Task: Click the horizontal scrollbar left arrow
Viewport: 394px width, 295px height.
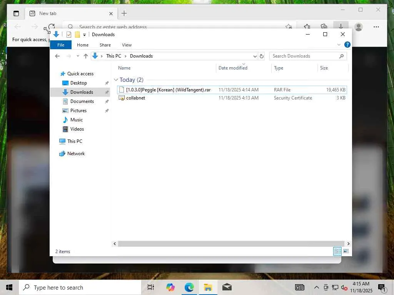Action: (x=115, y=244)
